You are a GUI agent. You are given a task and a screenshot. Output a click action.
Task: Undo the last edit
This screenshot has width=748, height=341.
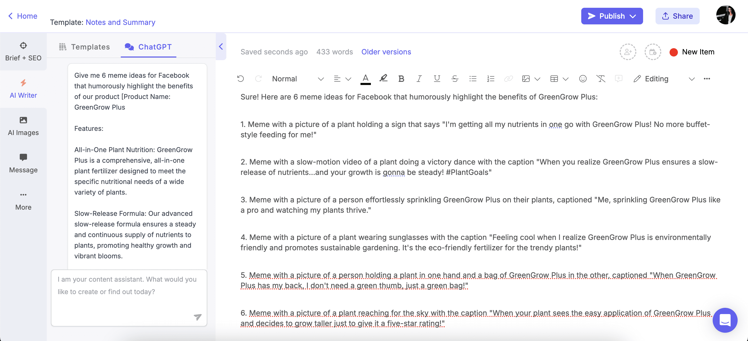pyautogui.click(x=241, y=79)
